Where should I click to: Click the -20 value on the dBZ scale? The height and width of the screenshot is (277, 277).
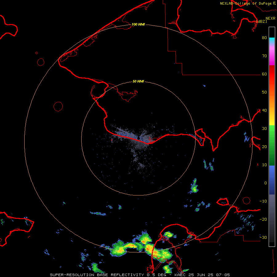point(263,219)
